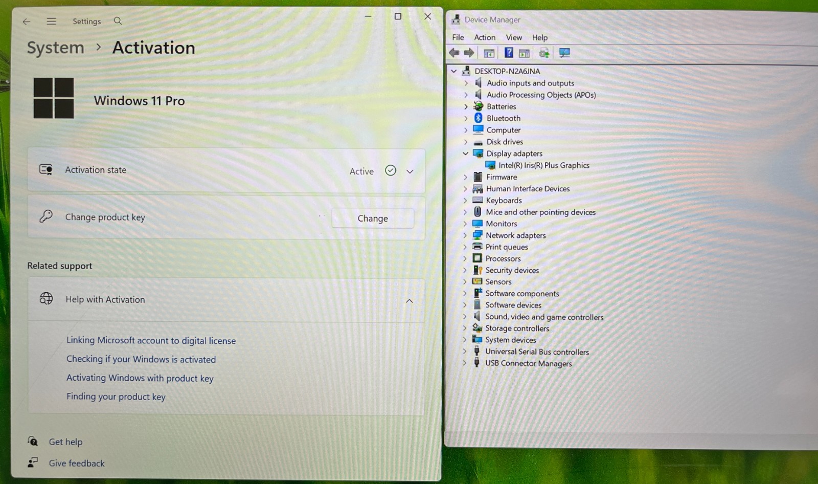The image size is (818, 484).
Task: Click the Print queues printer icon
Action: pyautogui.click(x=478, y=247)
